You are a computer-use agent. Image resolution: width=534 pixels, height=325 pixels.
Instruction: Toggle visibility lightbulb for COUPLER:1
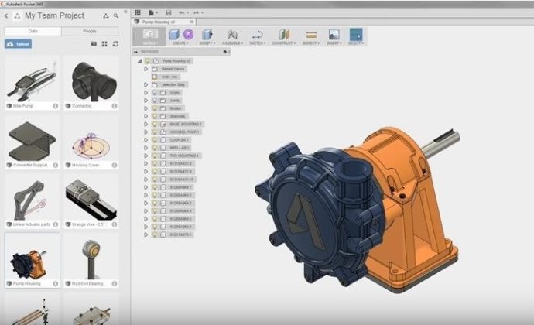(155, 140)
